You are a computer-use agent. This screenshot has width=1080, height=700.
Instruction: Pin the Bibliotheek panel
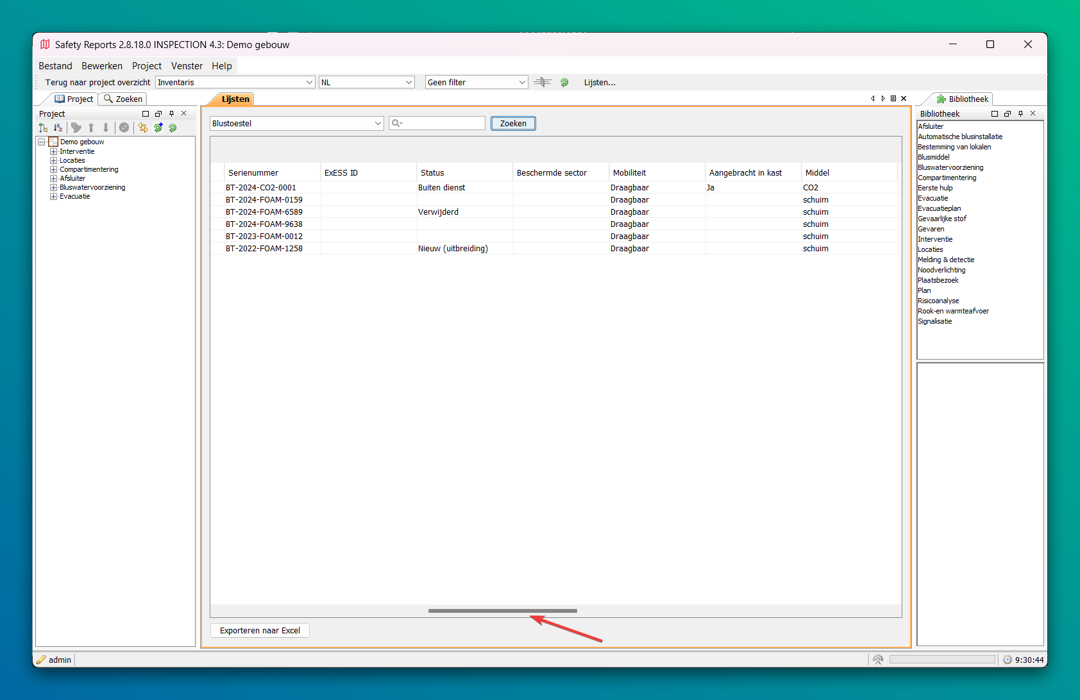coord(1020,113)
